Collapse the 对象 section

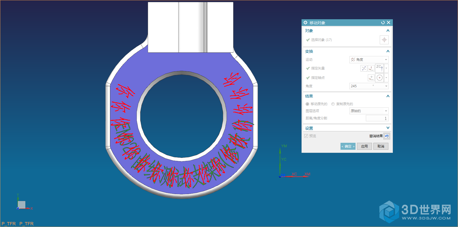[388, 31]
